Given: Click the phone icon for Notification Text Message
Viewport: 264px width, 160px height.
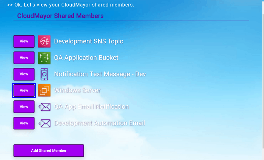Looking at the screenshot, I should pyautogui.click(x=44, y=74).
